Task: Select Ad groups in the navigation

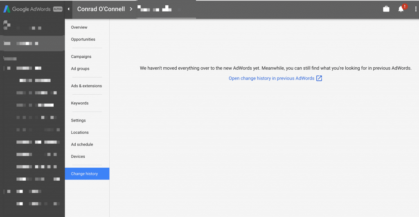Action: tap(80, 69)
